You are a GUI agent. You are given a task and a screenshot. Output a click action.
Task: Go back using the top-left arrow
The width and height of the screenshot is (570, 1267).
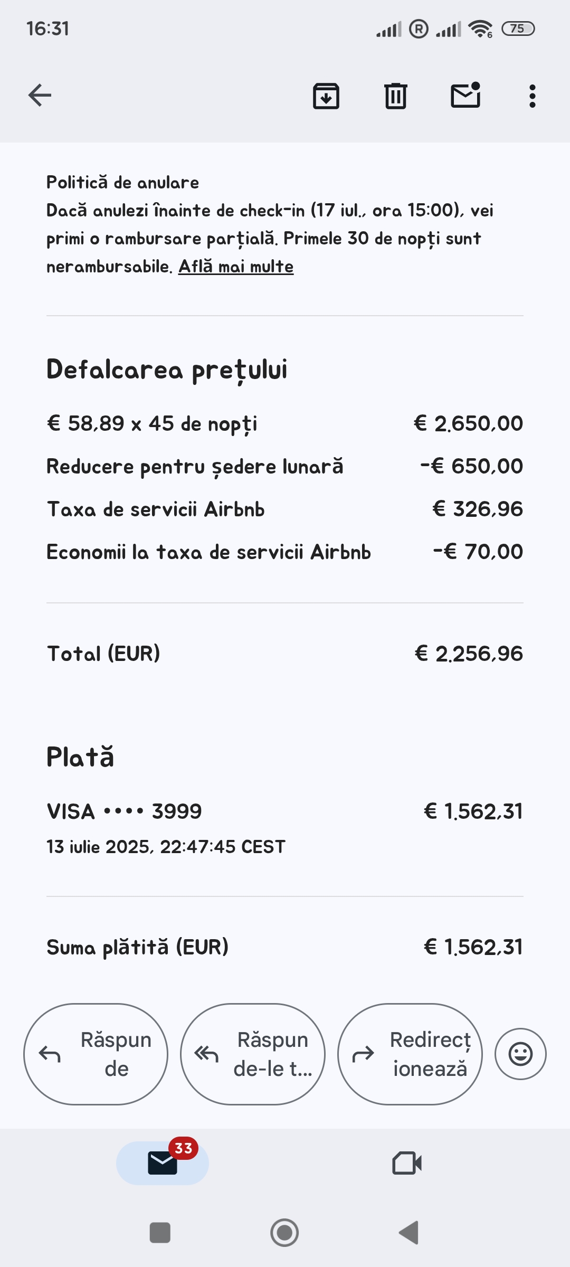tap(40, 96)
